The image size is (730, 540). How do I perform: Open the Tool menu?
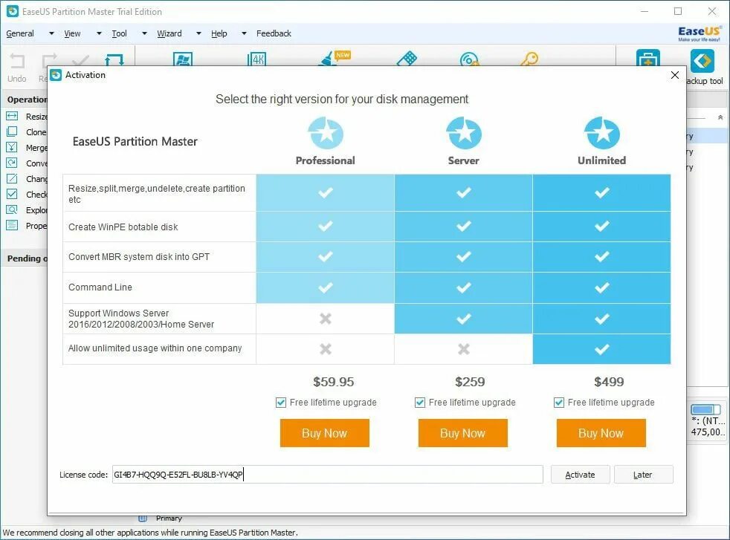pyautogui.click(x=119, y=33)
